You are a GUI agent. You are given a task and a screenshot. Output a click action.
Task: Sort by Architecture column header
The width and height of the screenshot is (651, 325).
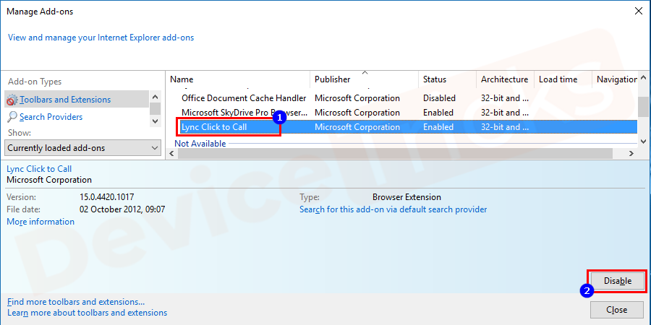[x=505, y=79]
